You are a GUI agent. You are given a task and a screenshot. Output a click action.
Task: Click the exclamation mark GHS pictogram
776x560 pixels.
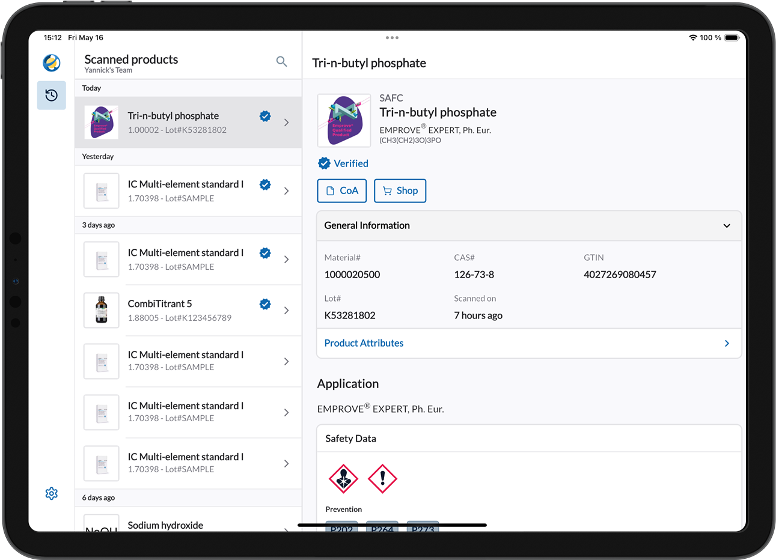[382, 479]
